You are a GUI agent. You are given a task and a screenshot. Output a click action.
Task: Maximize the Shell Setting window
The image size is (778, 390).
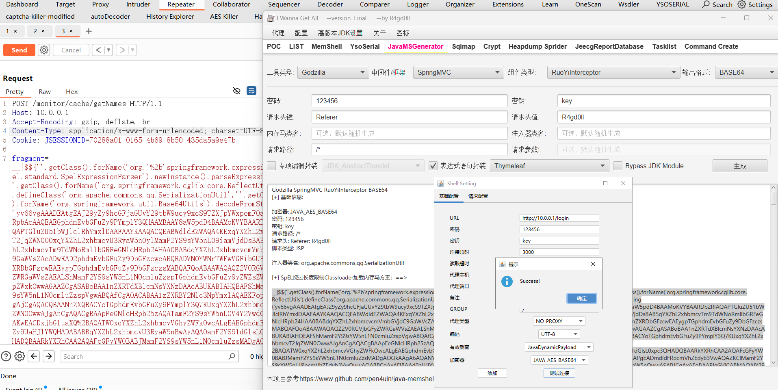605,183
